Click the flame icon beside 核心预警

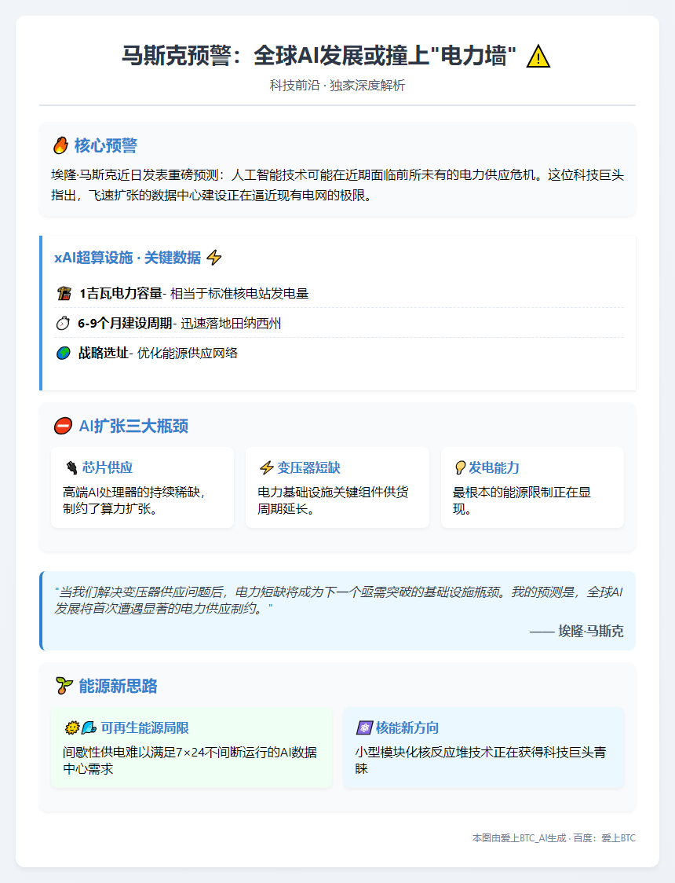(x=60, y=145)
